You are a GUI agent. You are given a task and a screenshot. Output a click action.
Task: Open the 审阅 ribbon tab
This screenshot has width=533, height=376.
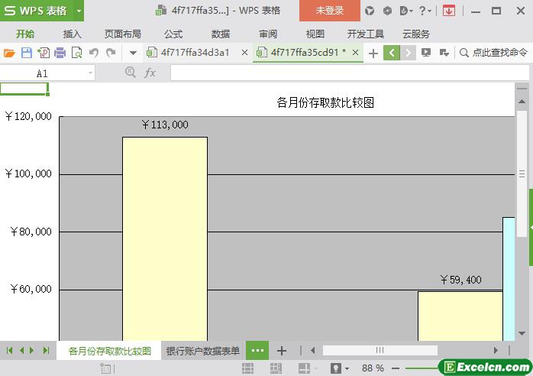(x=268, y=34)
